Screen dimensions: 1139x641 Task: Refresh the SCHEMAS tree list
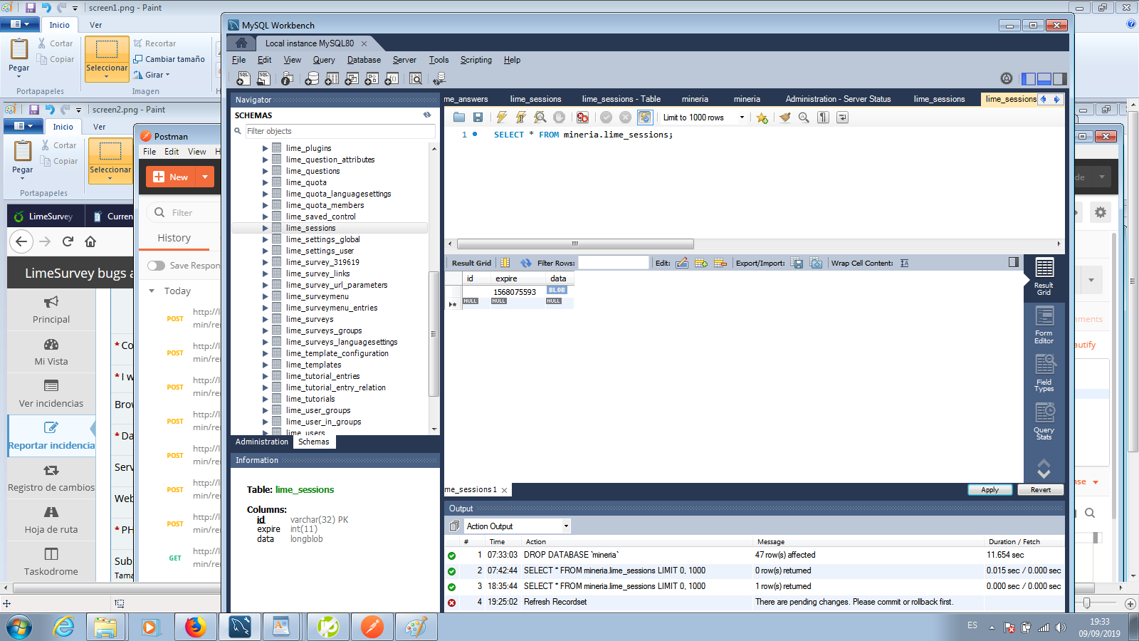pyautogui.click(x=427, y=115)
